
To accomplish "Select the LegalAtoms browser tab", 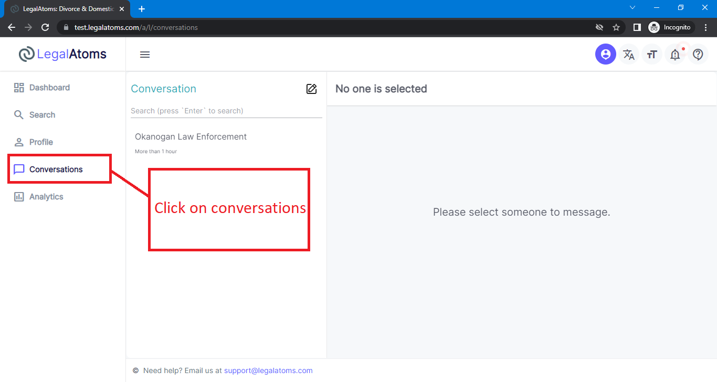I will [x=67, y=9].
